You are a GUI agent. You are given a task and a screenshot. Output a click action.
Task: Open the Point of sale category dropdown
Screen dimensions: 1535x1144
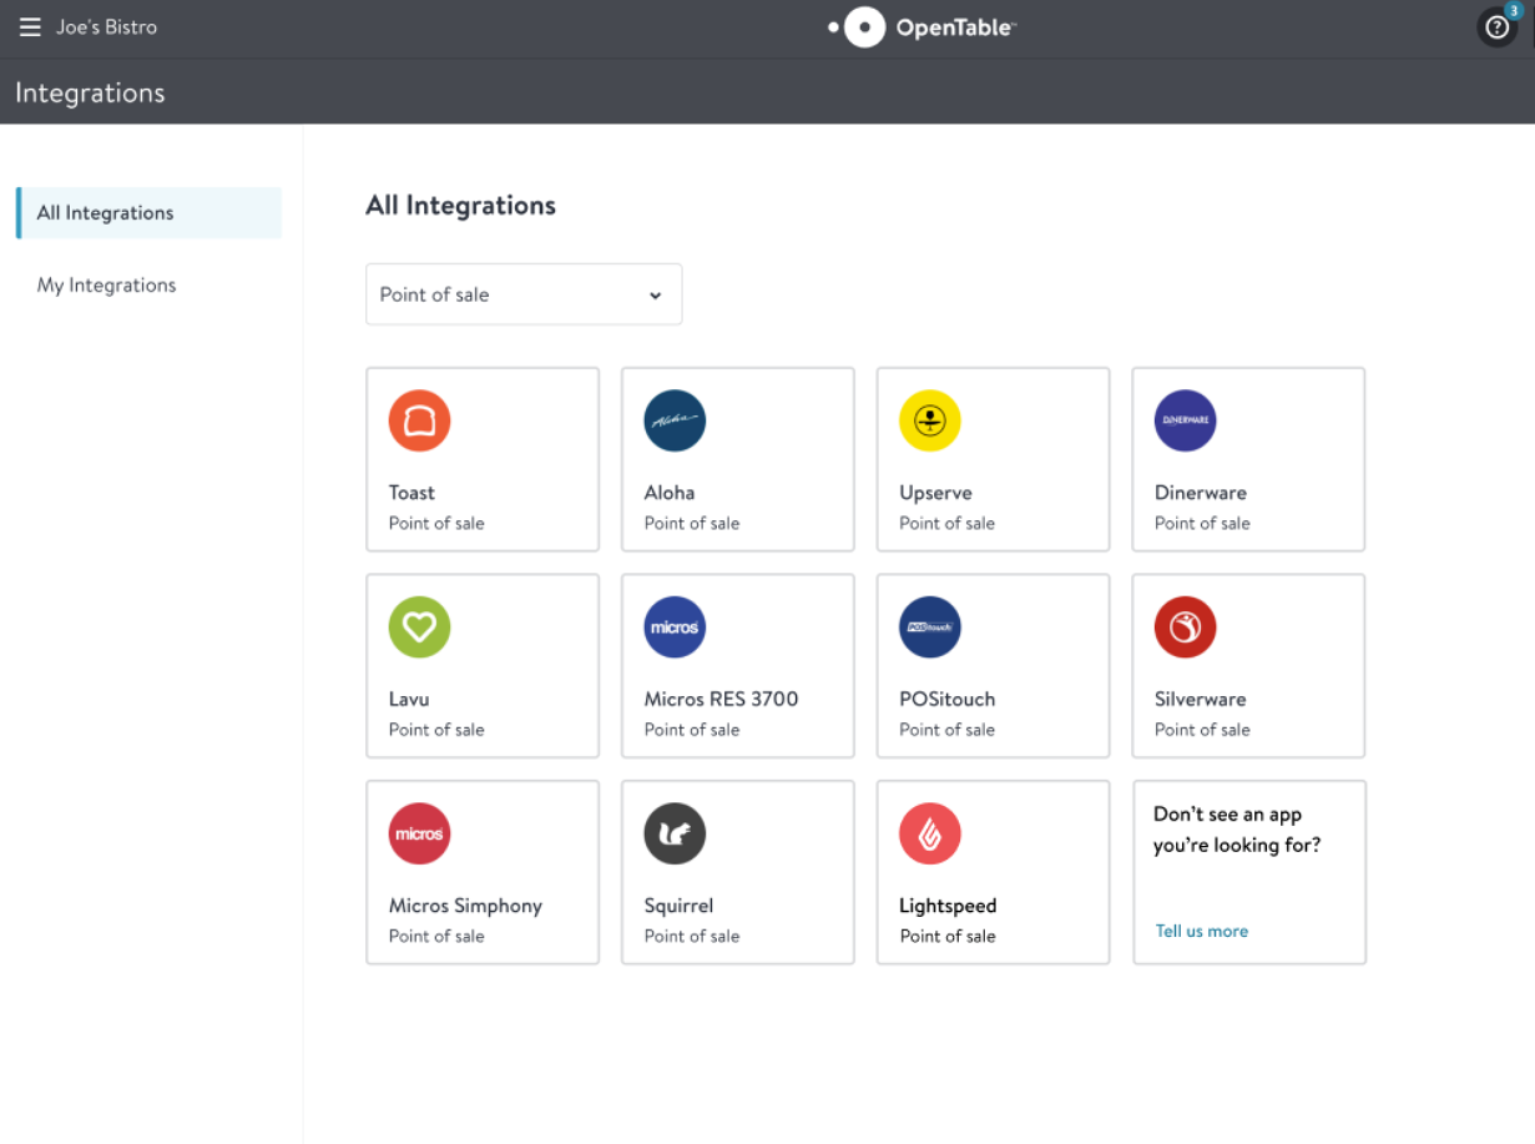tap(524, 294)
